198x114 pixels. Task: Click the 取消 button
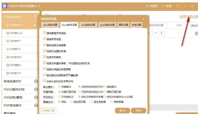[x=138, y=111]
